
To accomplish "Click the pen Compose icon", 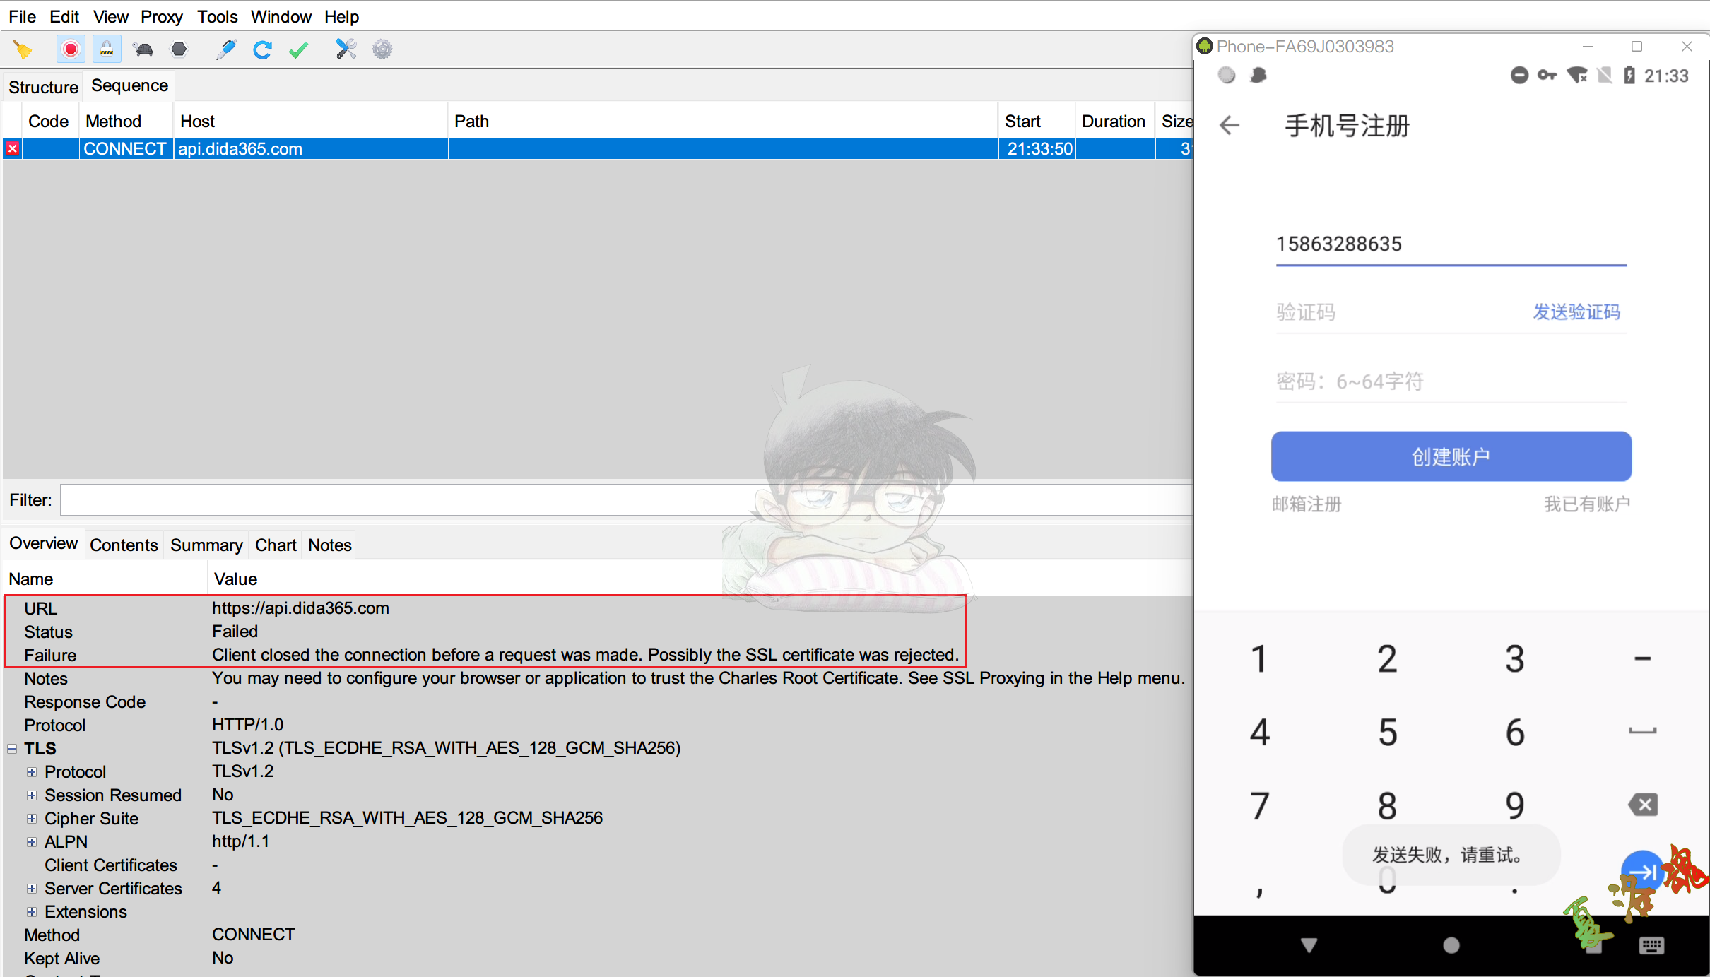I will [226, 49].
